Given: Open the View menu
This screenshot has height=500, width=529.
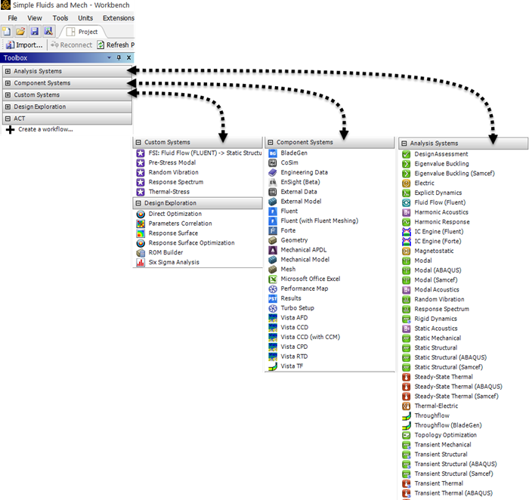Looking at the screenshot, I should [x=35, y=18].
